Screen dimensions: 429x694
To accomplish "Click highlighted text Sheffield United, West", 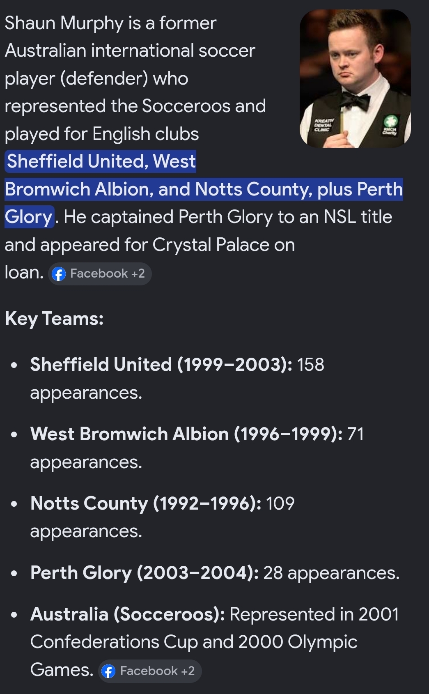I will [x=101, y=161].
